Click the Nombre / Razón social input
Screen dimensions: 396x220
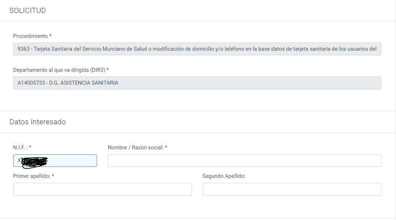(244, 161)
